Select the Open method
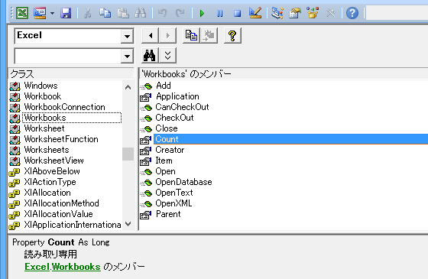This screenshot has height=279, width=428. [x=165, y=171]
